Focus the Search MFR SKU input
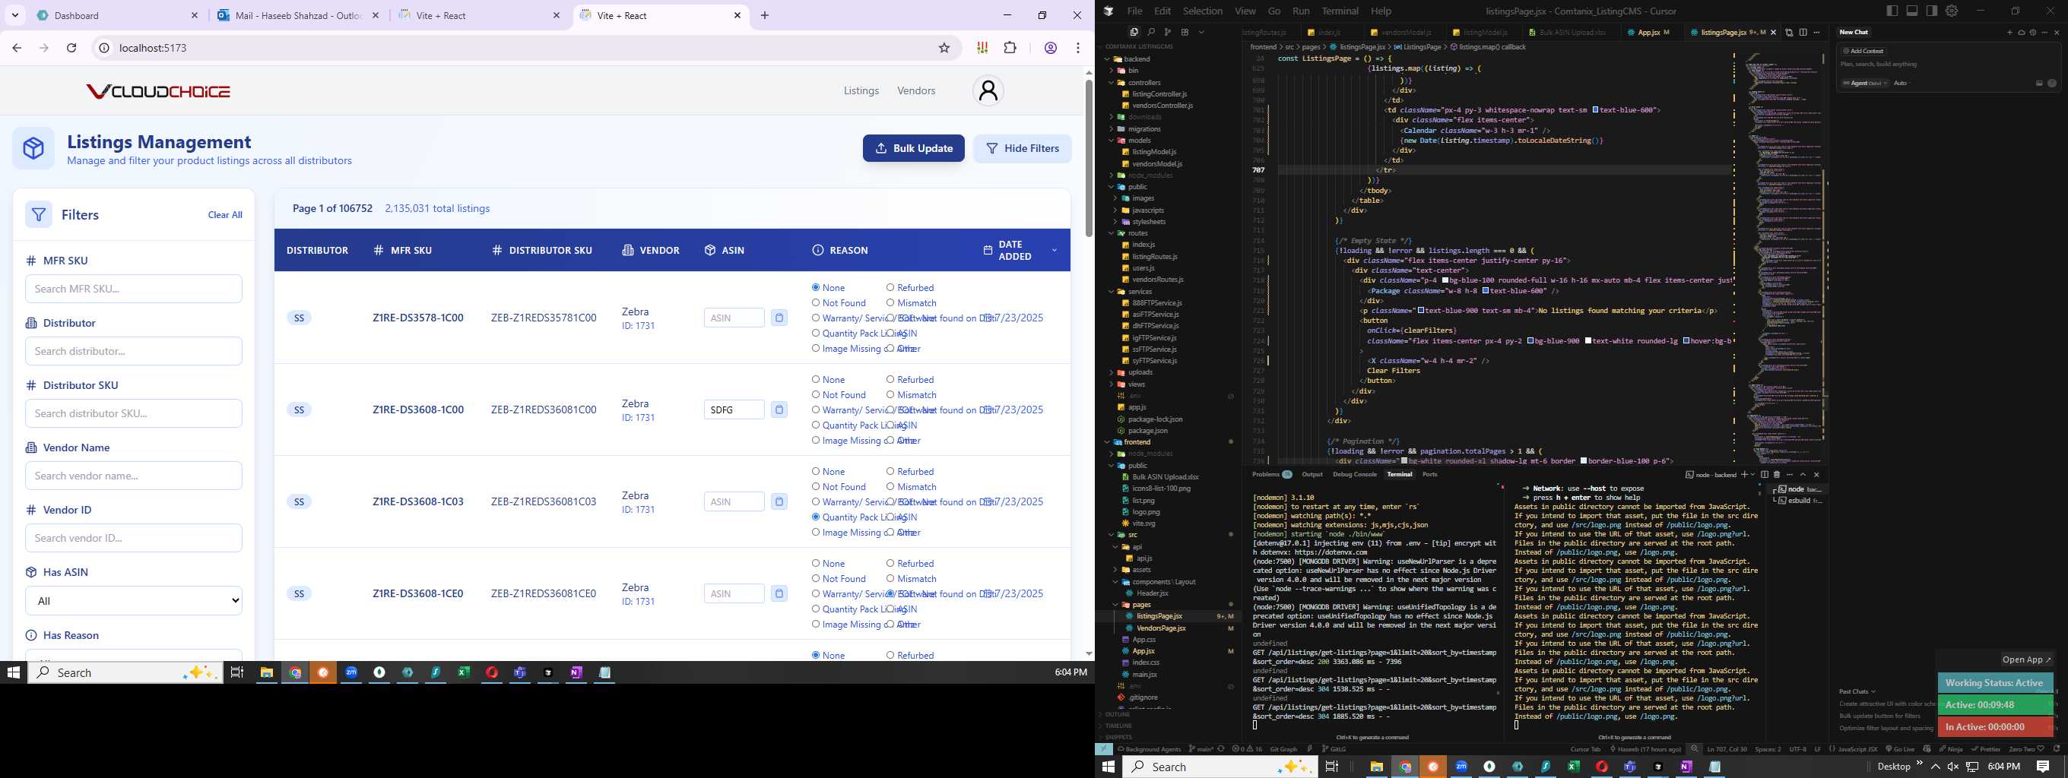2068x778 pixels. 133,289
